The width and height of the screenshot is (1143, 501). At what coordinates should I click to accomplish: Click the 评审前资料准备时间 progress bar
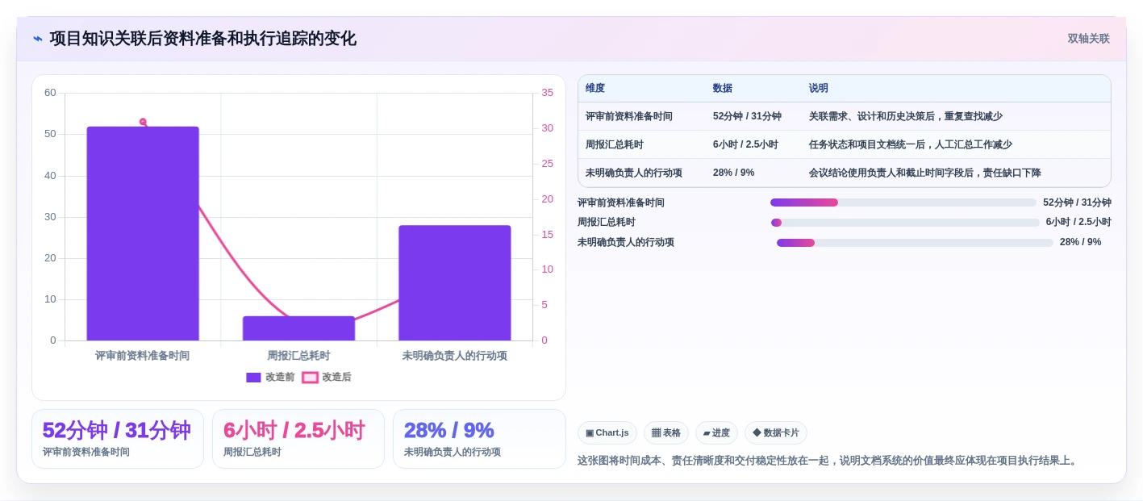tap(903, 202)
